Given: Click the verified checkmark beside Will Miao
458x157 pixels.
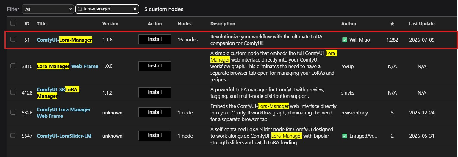Looking at the screenshot, I should click(x=345, y=40).
